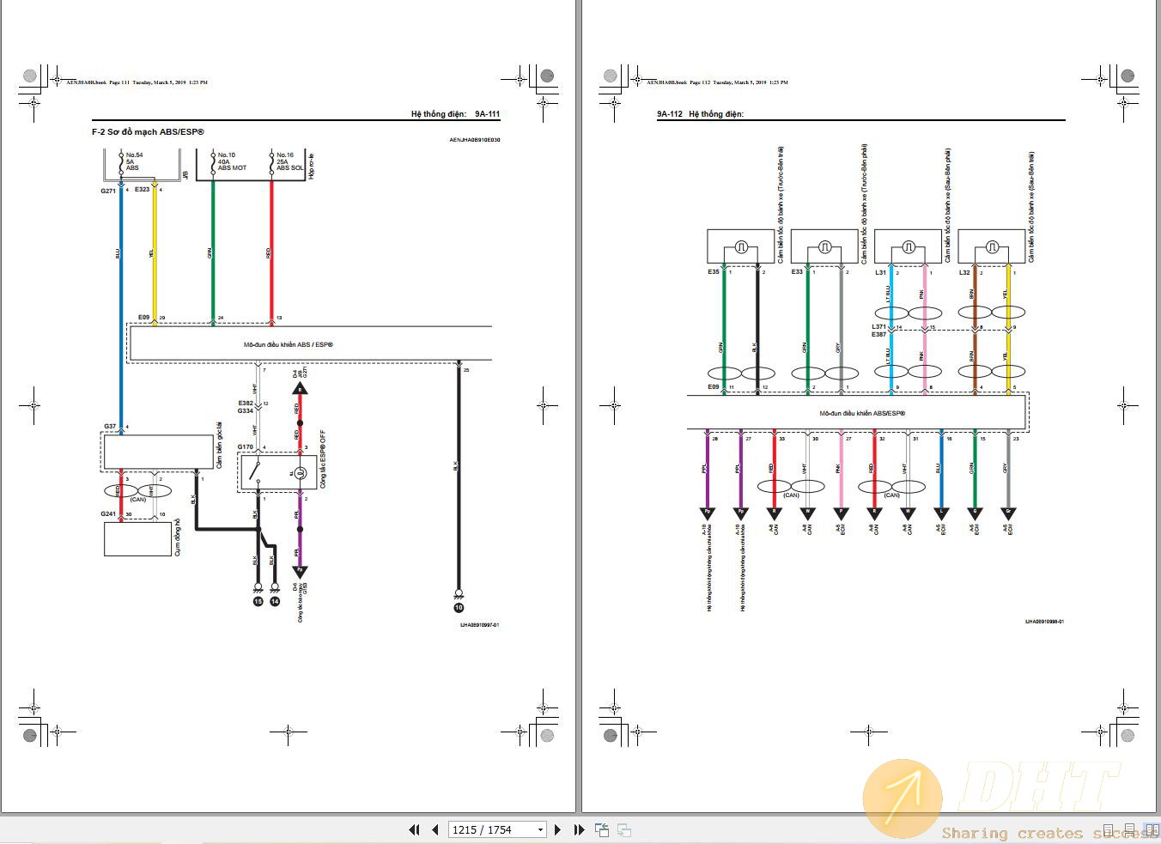This screenshot has height=844, width=1161.
Task: Click the "Cụm đồng hồ" cluster label
Action: 178,537
